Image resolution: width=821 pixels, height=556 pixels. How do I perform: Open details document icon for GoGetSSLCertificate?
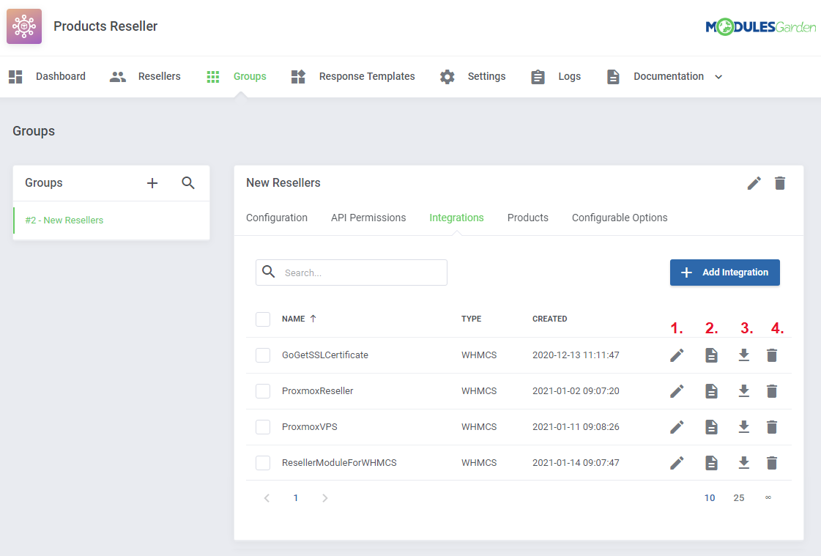click(711, 355)
